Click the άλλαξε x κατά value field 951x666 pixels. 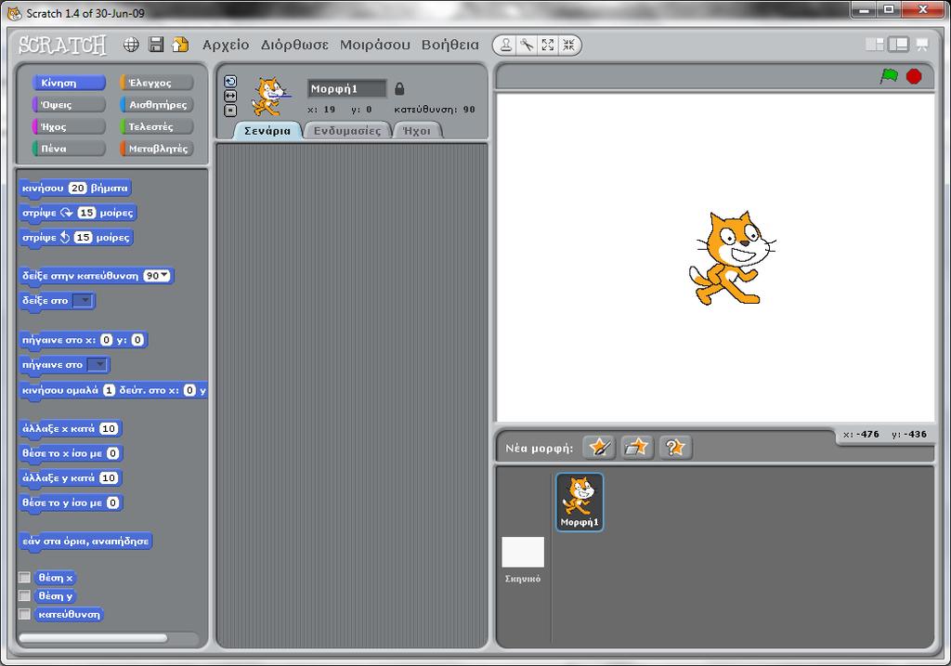(x=109, y=428)
